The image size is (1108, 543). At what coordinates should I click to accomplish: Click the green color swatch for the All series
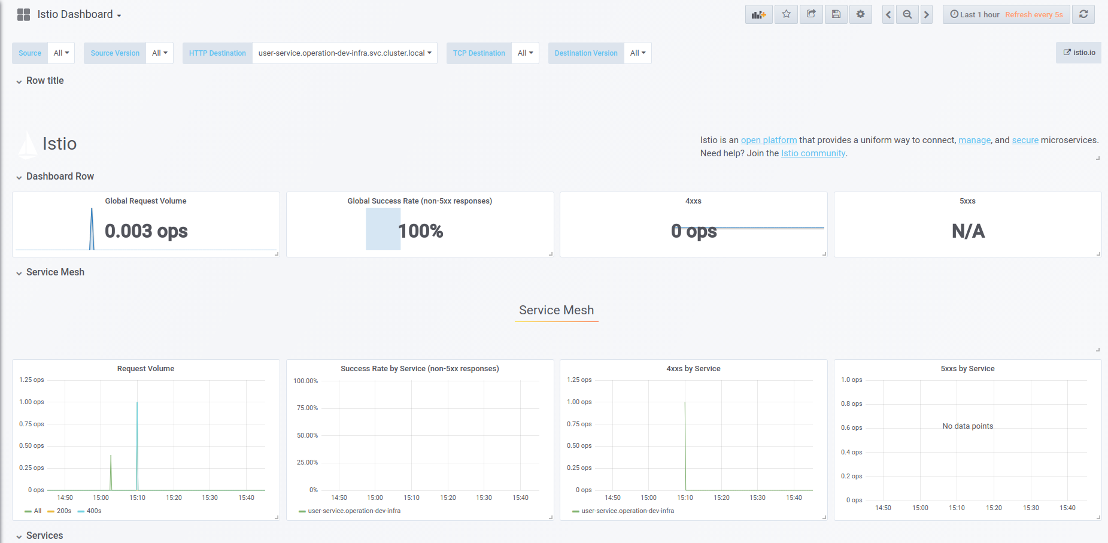pos(29,511)
